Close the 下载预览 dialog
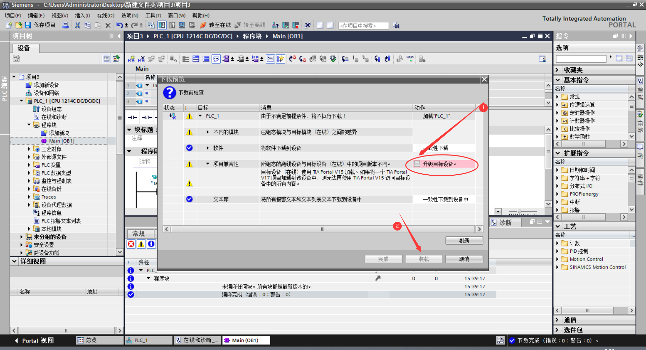The width and height of the screenshot is (646, 350). [484, 79]
